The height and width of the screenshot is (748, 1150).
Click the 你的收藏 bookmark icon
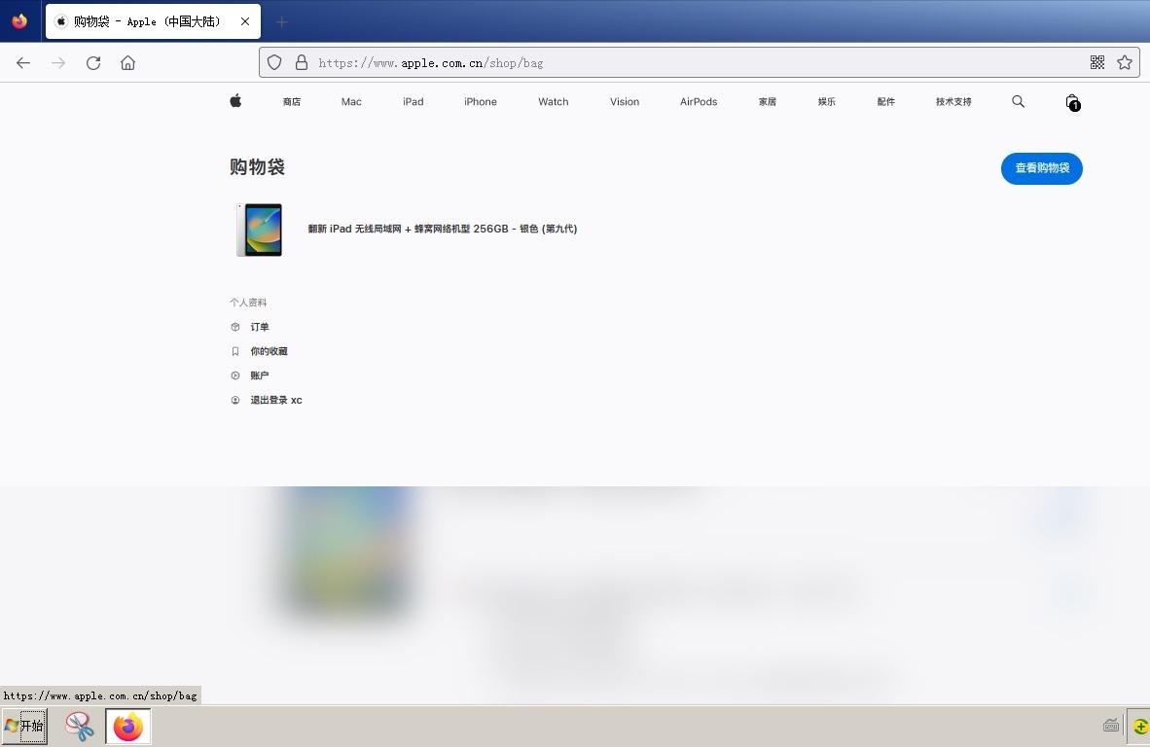[235, 351]
